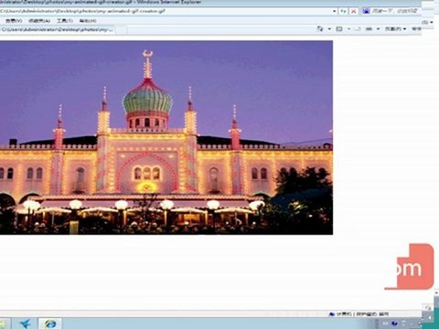The width and height of the screenshot is (439, 329).
Task: Click the blue system tray icon in the taskbar
Action: click(x=394, y=324)
